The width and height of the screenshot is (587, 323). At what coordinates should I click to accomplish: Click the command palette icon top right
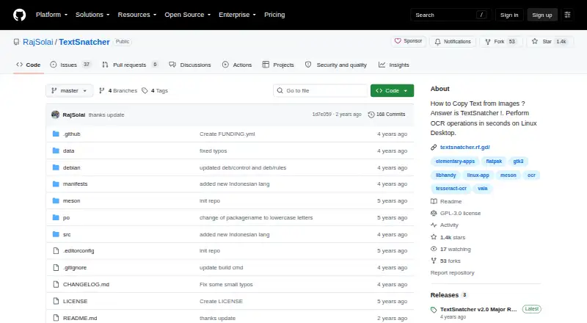pyautogui.click(x=567, y=15)
